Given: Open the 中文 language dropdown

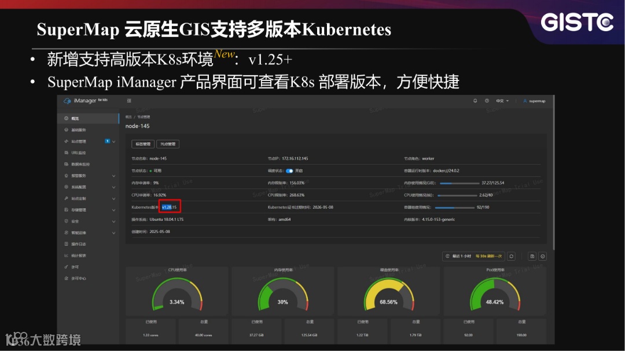Looking at the screenshot, I should (x=502, y=101).
